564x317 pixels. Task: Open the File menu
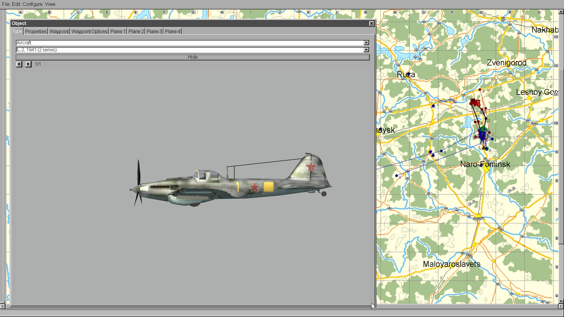6,4
